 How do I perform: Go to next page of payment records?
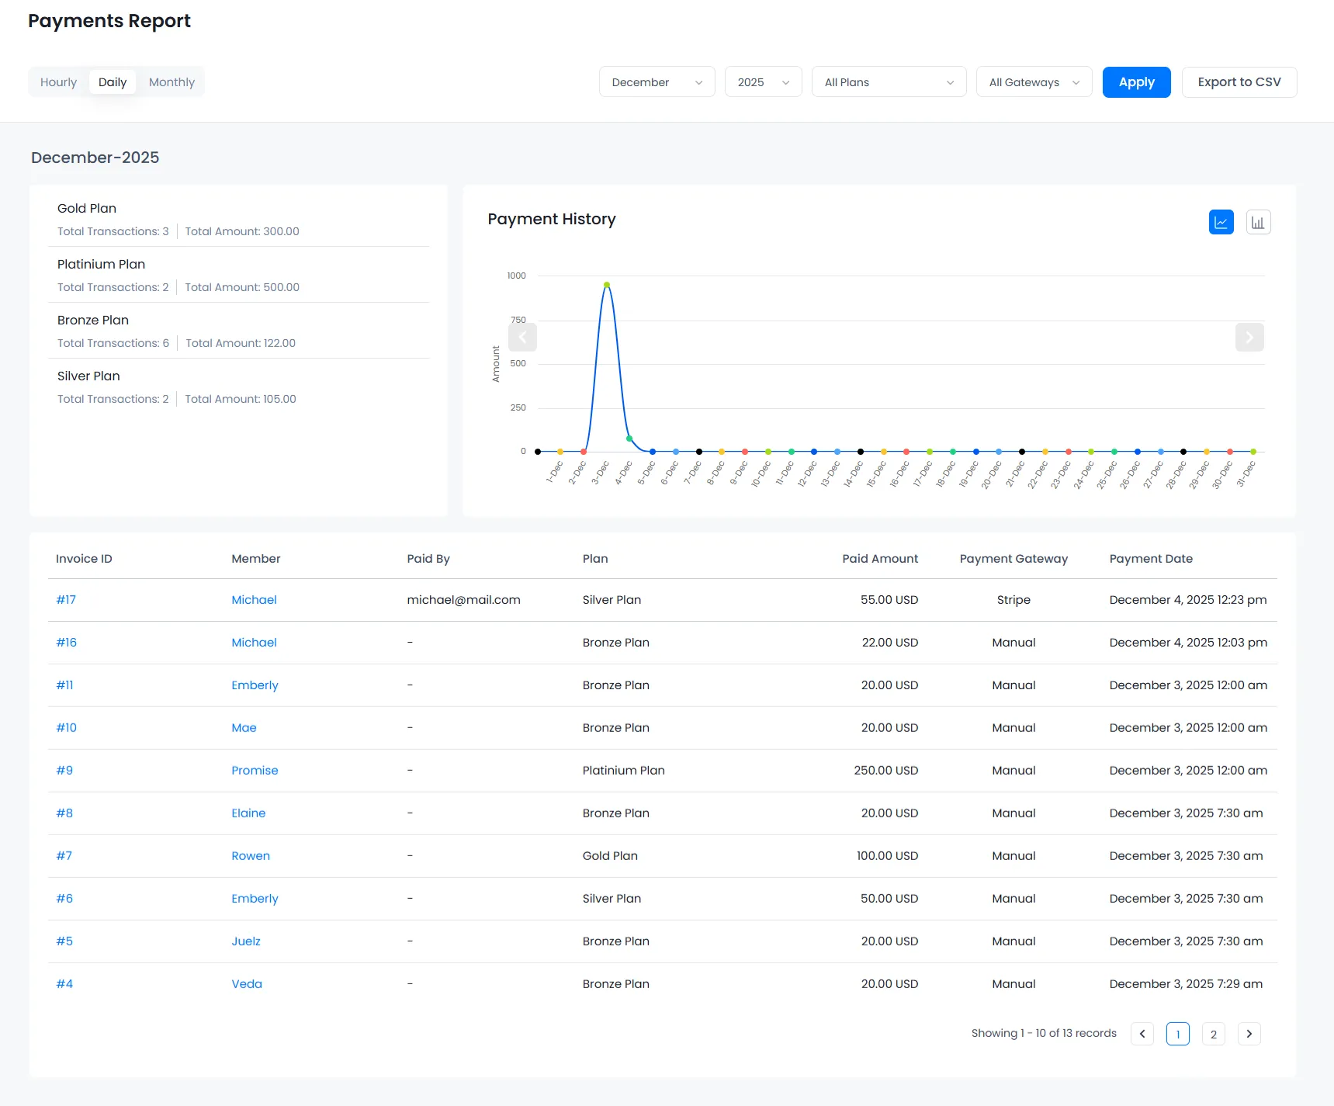coord(1249,1033)
